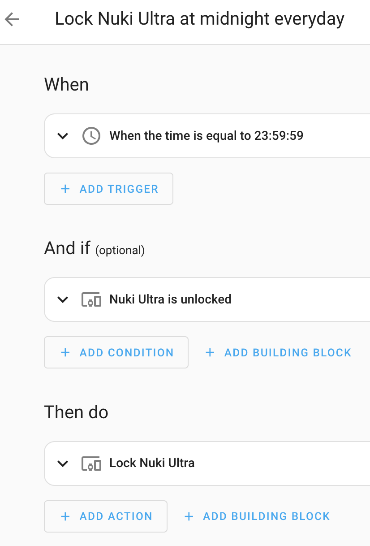The height and width of the screenshot is (546, 370).
Task: Click the plus icon on Add Action
Action: pos(65,516)
